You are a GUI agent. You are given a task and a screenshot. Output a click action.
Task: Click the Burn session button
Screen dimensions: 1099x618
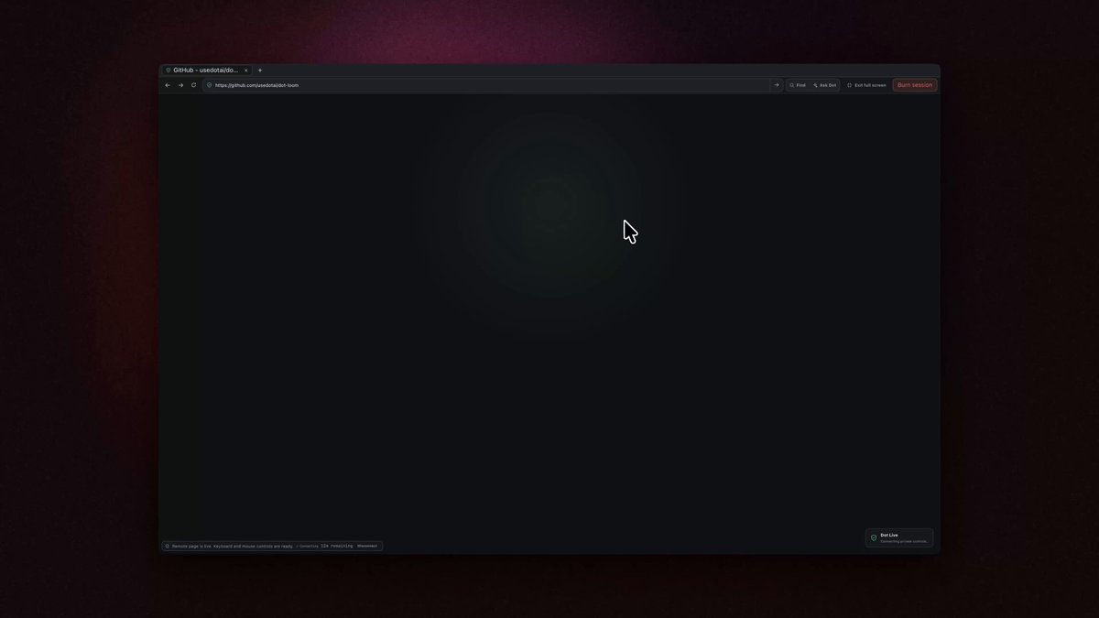[x=915, y=85]
